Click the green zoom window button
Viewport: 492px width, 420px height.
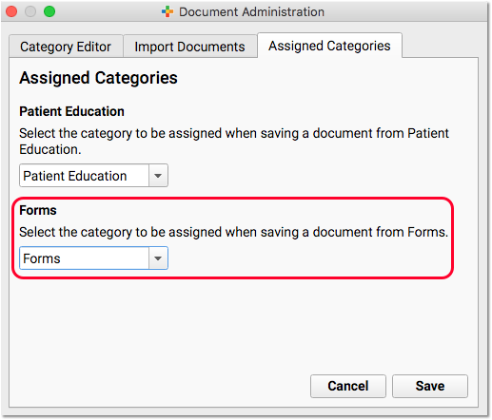coord(49,11)
